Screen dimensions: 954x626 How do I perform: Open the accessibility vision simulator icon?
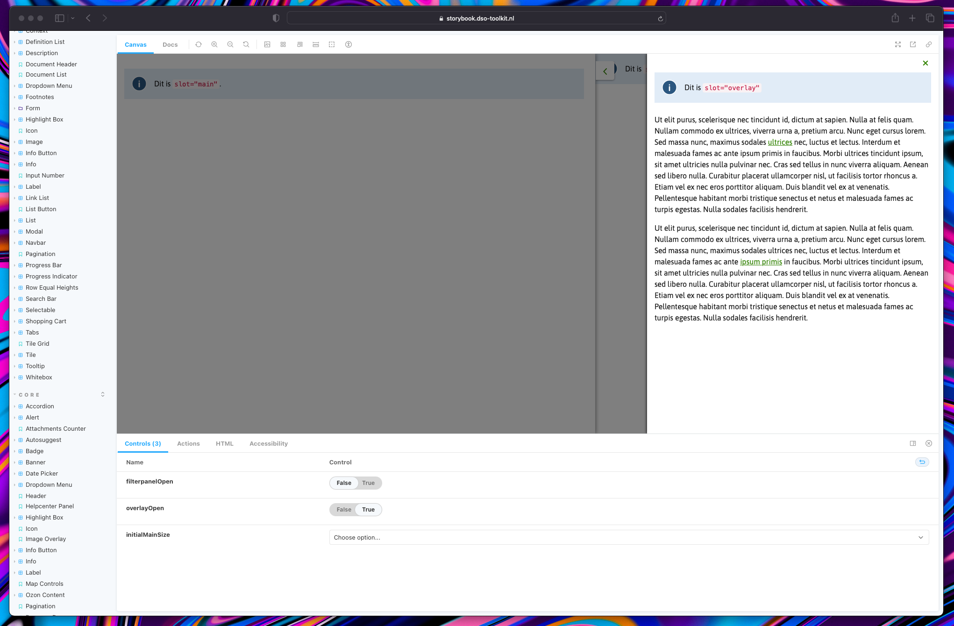(349, 44)
